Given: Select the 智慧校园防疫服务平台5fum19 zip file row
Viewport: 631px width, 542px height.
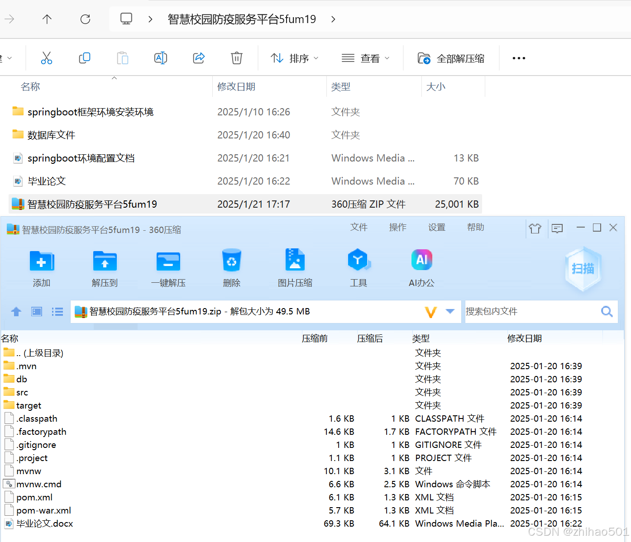Looking at the screenshot, I should coord(245,204).
